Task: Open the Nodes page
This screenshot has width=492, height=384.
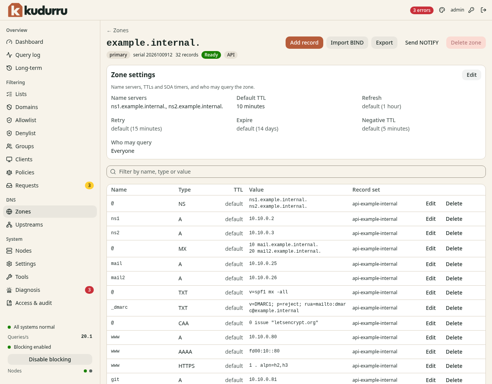Action: tap(50, 251)
